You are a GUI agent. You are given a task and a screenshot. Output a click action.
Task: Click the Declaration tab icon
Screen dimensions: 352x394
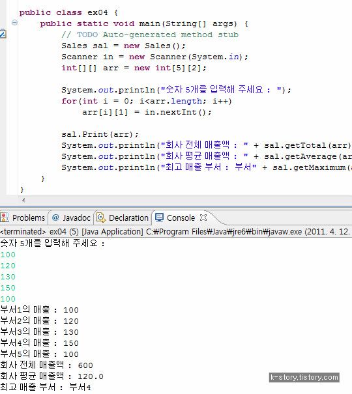pyautogui.click(x=101, y=218)
